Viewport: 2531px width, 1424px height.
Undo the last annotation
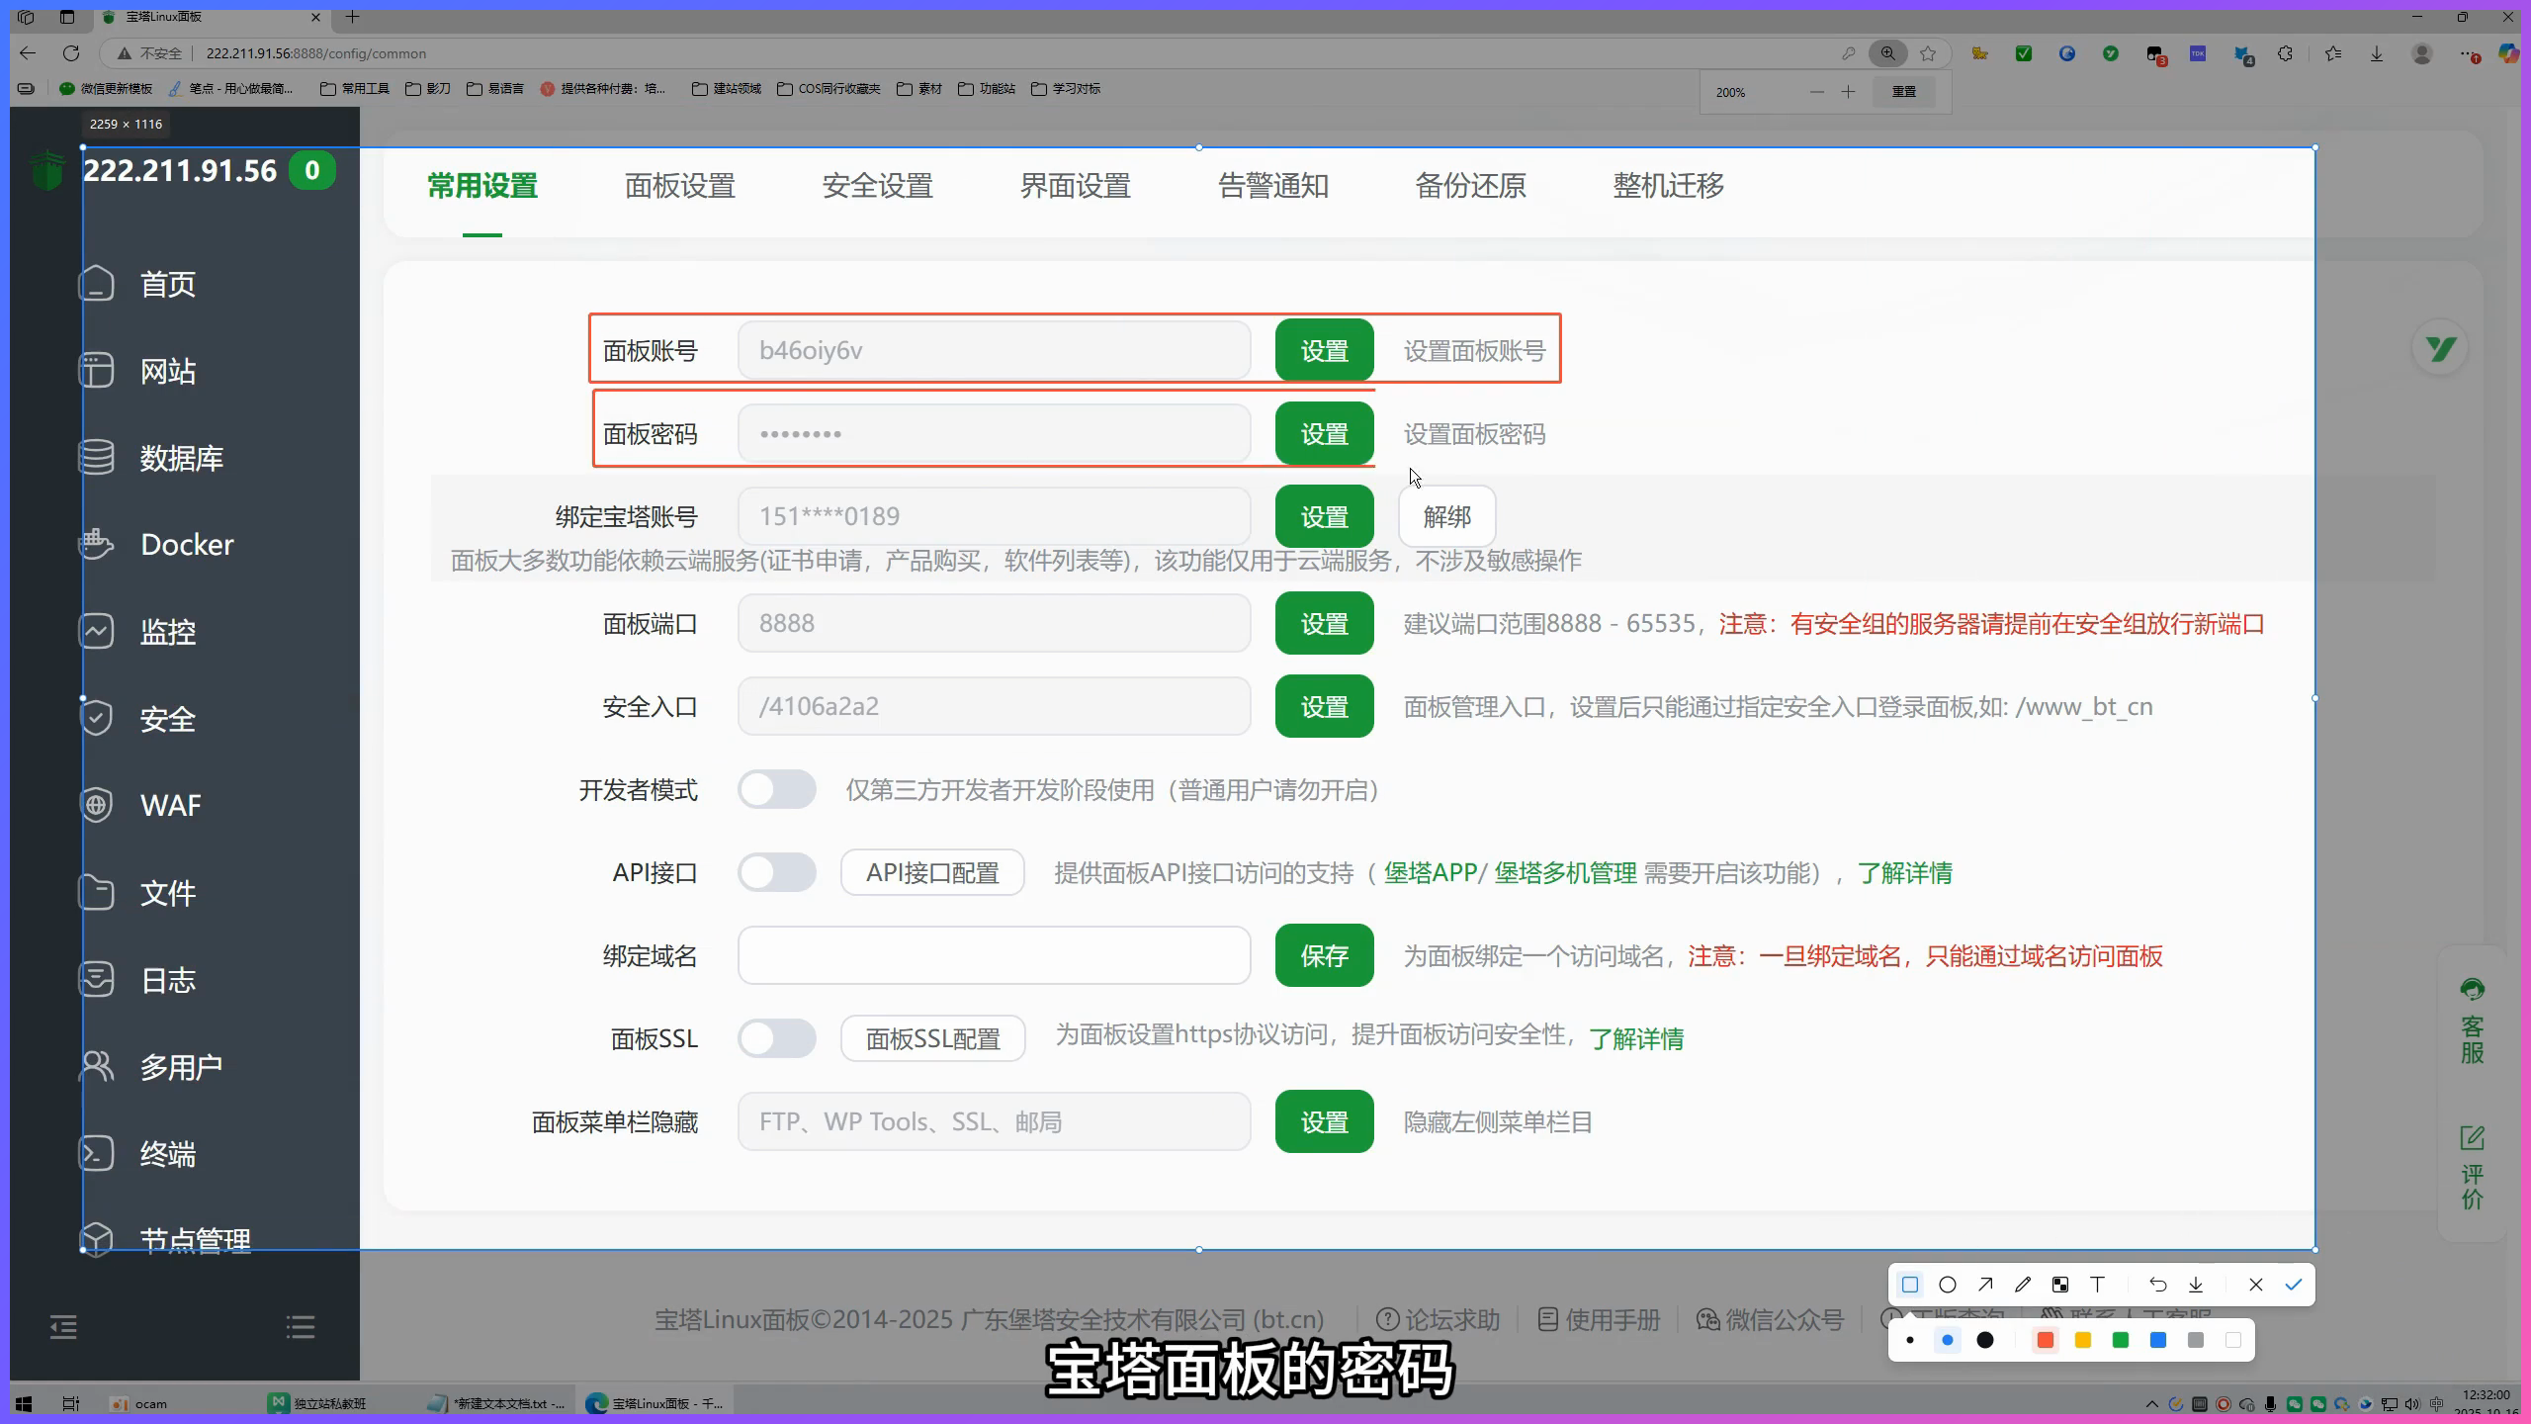click(x=2158, y=1285)
